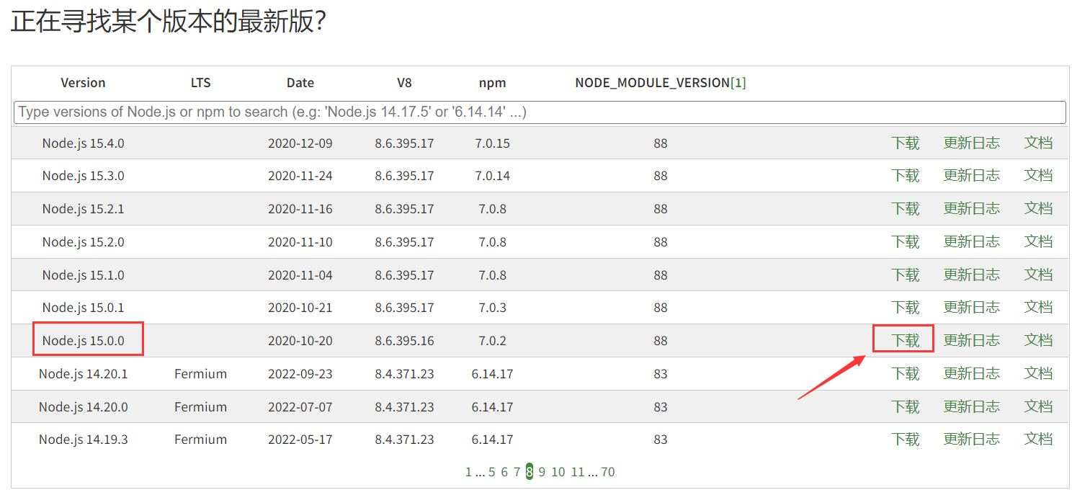The width and height of the screenshot is (1072, 490).
Task: View documentation for Node.js 15.0.0
Action: click(x=1038, y=339)
